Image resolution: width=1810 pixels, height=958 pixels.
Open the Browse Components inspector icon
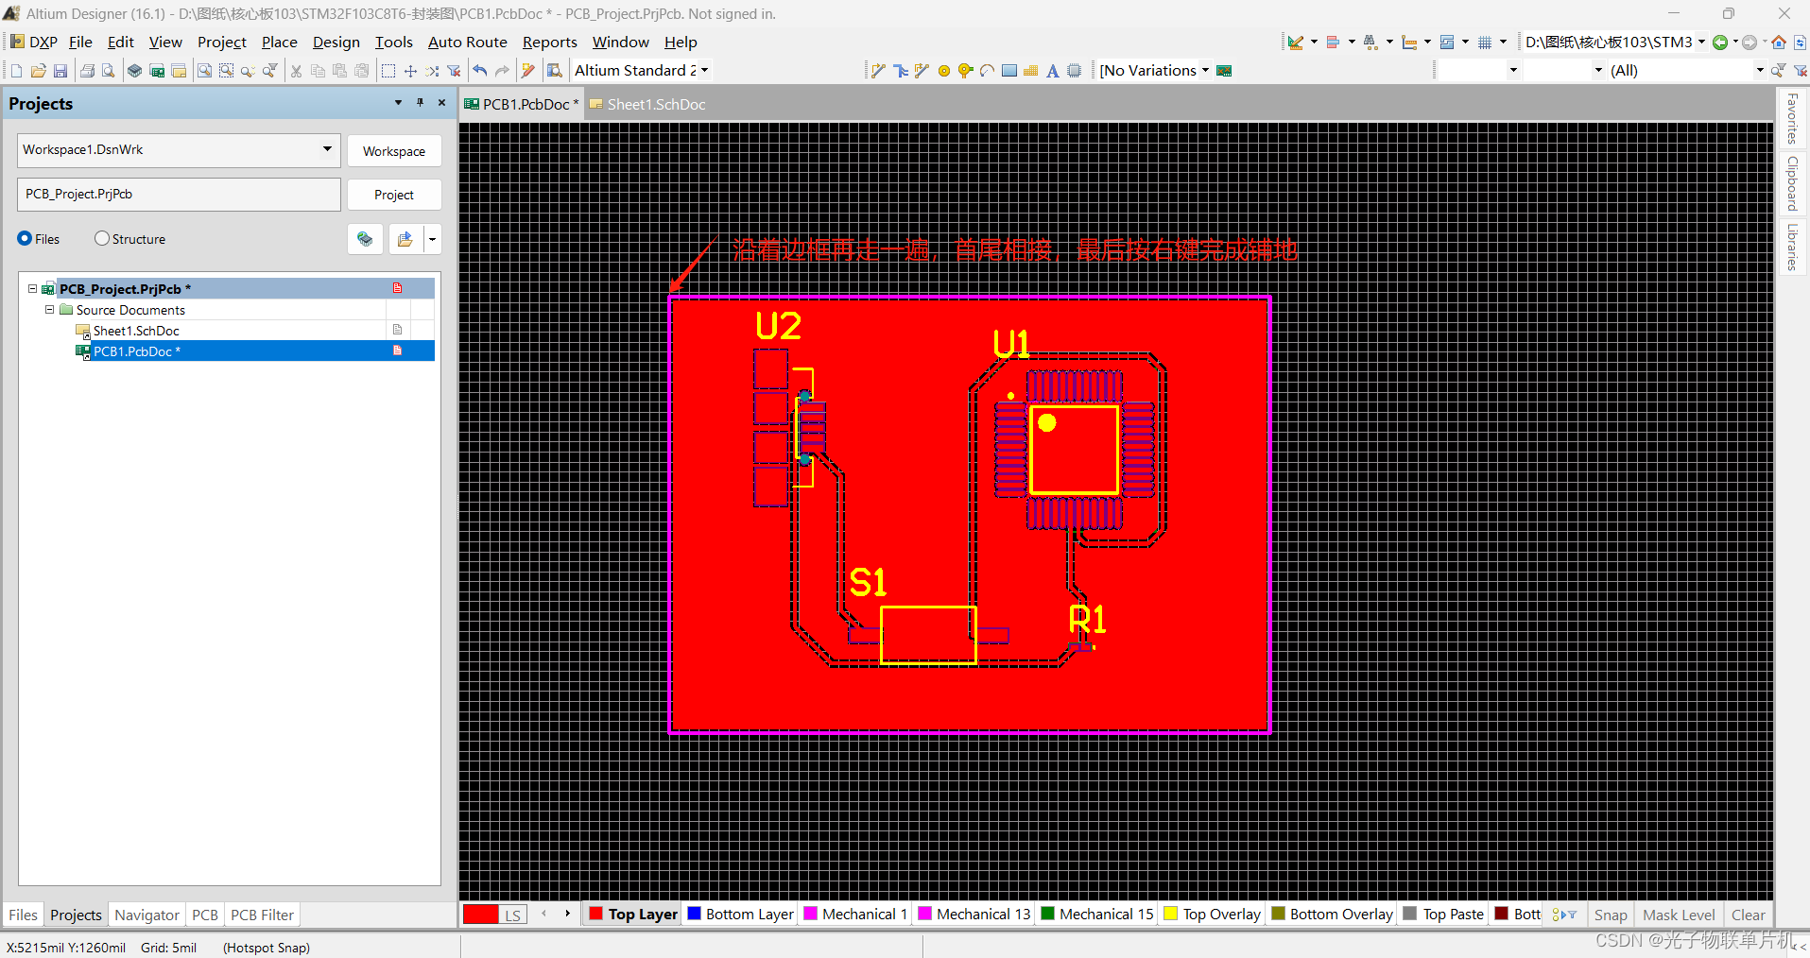click(555, 71)
